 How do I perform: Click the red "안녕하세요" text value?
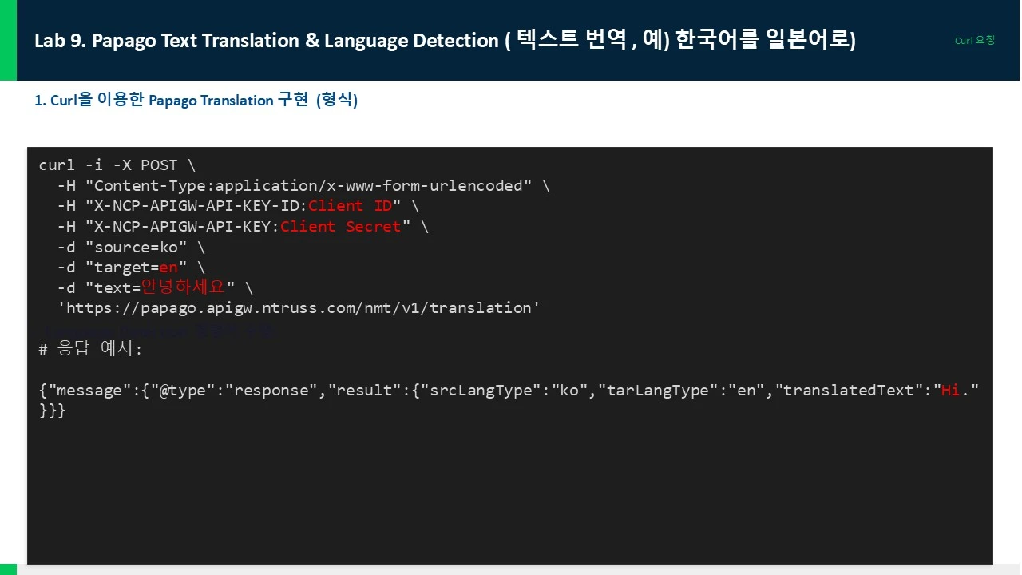(183, 287)
